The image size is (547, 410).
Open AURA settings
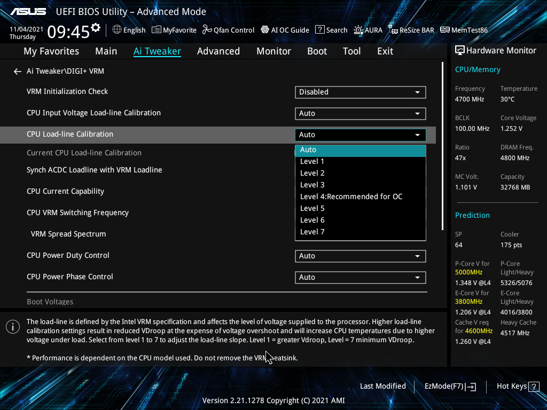point(368,30)
